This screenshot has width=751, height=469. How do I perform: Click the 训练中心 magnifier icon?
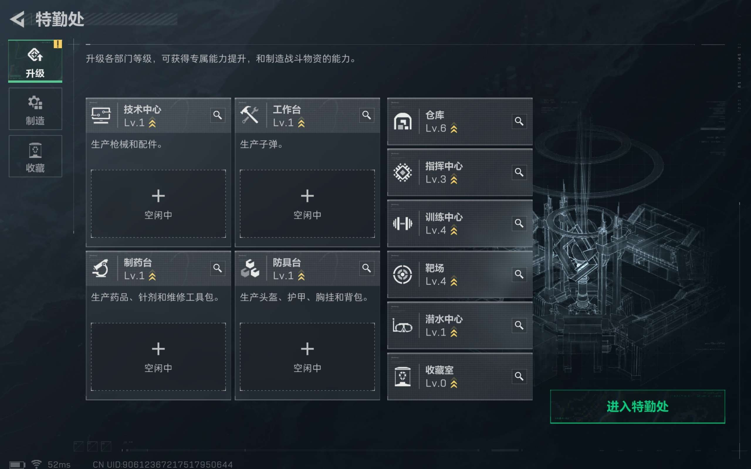519,223
